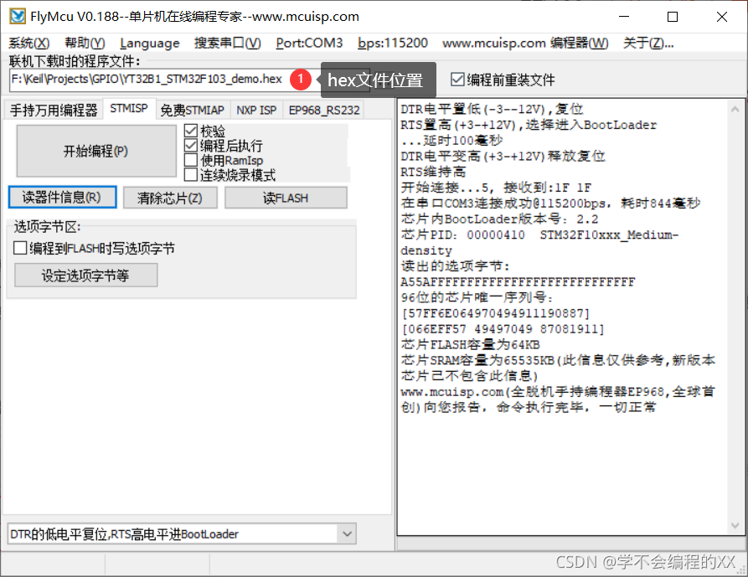Click the log scrollbar up arrow
This screenshot has width=748, height=577.
735,109
